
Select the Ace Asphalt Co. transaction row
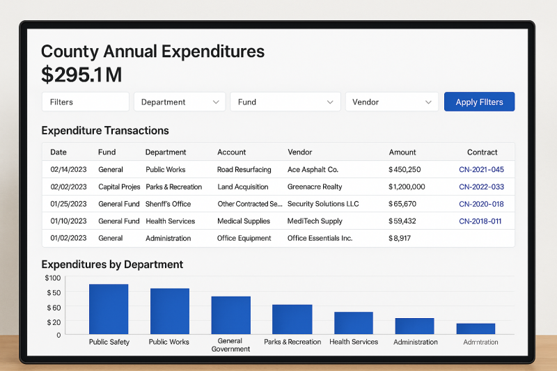[x=278, y=169]
